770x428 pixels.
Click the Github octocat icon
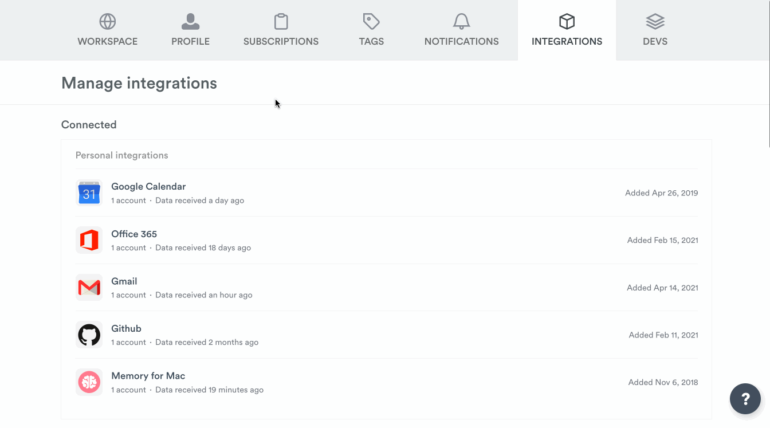pos(89,335)
